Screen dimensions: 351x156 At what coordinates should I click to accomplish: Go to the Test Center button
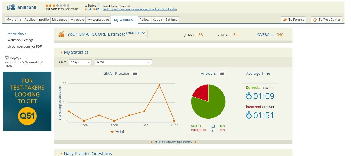(x=326, y=20)
